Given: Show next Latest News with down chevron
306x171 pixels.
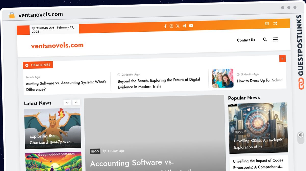Looking at the screenshot, I should pos(67,103).
